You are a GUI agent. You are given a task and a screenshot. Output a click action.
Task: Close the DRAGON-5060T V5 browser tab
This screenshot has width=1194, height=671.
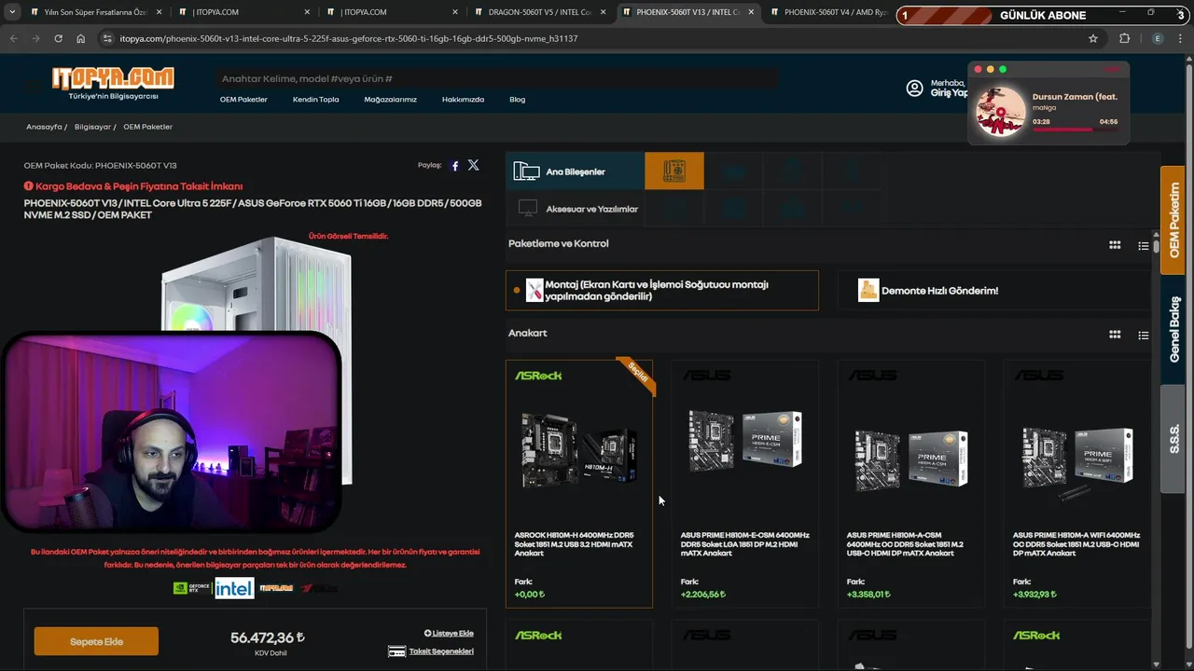[x=602, y=12]
